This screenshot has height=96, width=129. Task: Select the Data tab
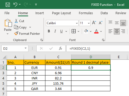pyautogui.click(x=104, y=13)
